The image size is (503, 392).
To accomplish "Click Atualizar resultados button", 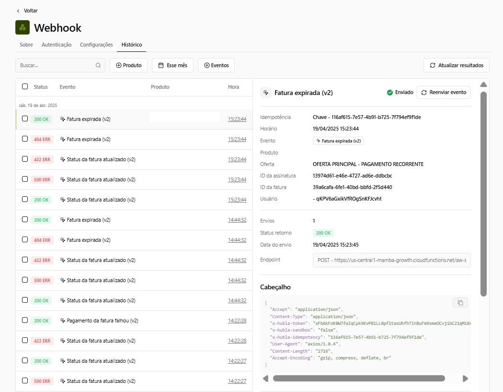I will [x=457, y=65].
